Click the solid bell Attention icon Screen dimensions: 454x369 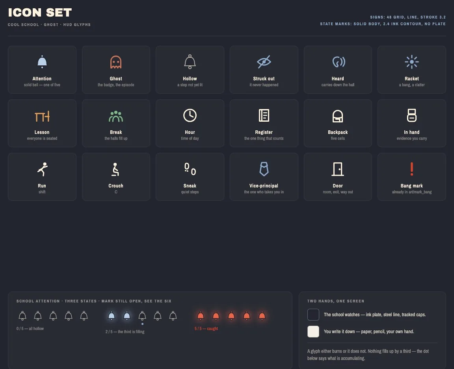click(x=42, y=62)
